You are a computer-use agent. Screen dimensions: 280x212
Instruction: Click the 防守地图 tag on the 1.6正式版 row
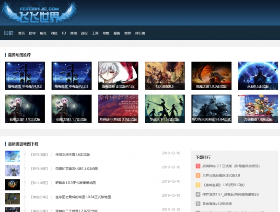39,154
